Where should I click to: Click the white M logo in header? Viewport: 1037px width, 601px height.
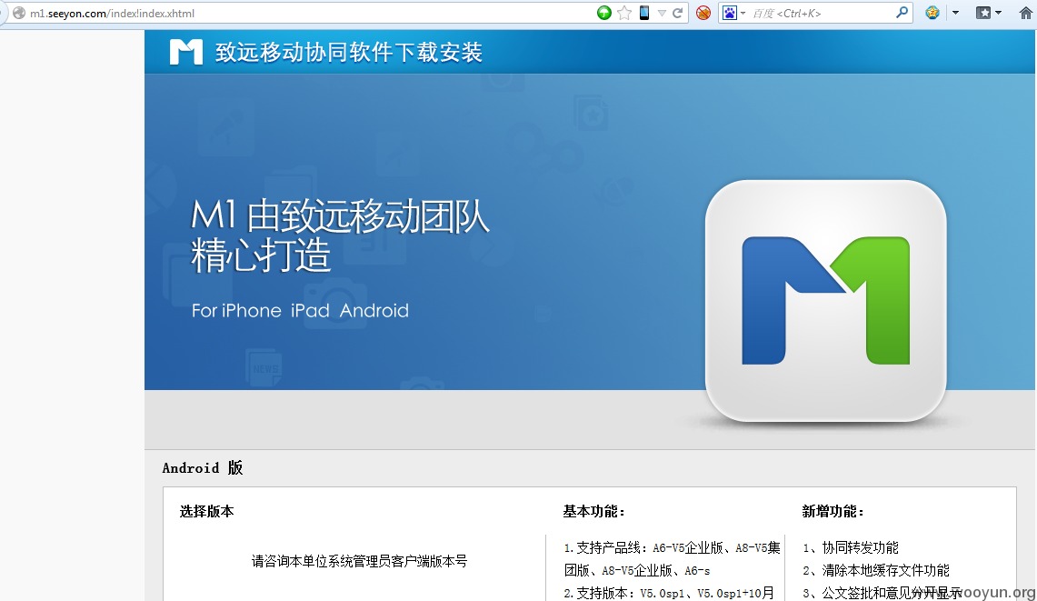click(x=185, y=52)
